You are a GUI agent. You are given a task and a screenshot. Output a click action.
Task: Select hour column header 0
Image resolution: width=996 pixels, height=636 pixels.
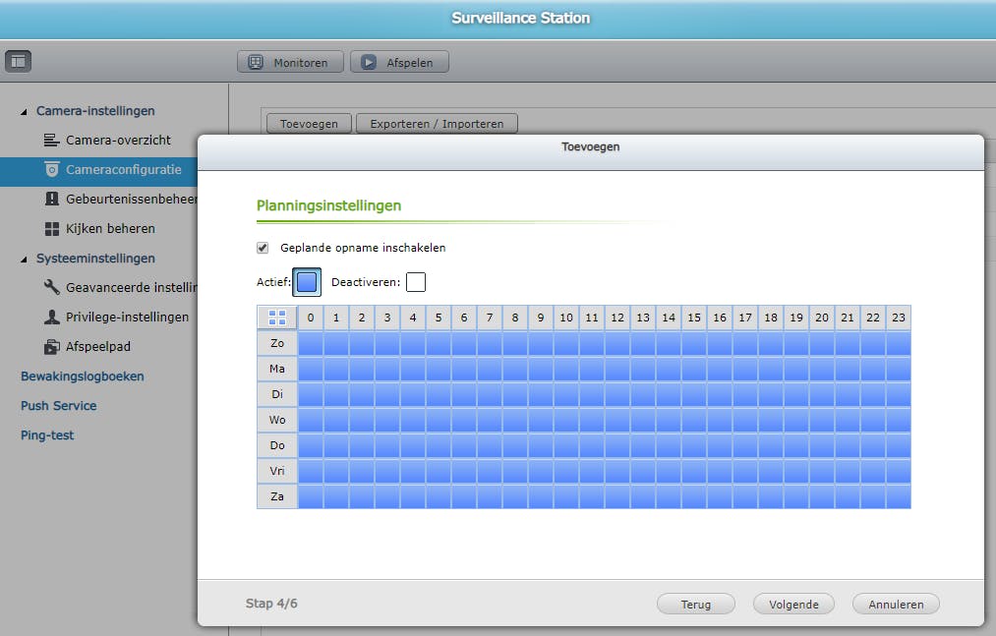[x=311, y=318]
